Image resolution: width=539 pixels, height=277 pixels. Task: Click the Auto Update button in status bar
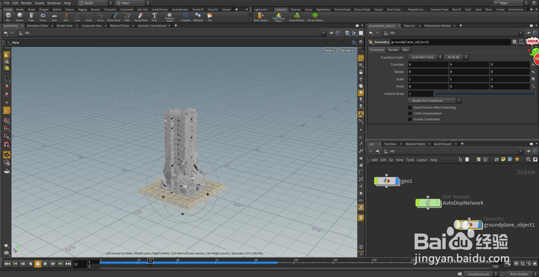[519, 274]
